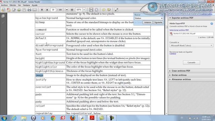The width and height of the screenshot is (215, 121).
Task: Open the Ventana menu
Action: click(x=26, y=5)
